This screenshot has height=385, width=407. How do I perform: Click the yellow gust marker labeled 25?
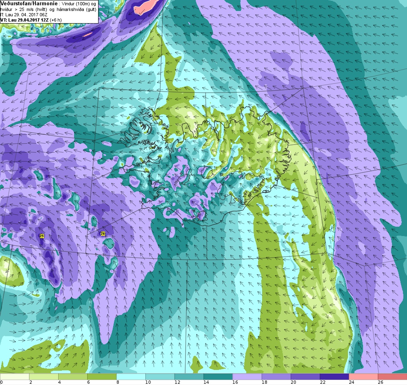[x=42, y=236]
